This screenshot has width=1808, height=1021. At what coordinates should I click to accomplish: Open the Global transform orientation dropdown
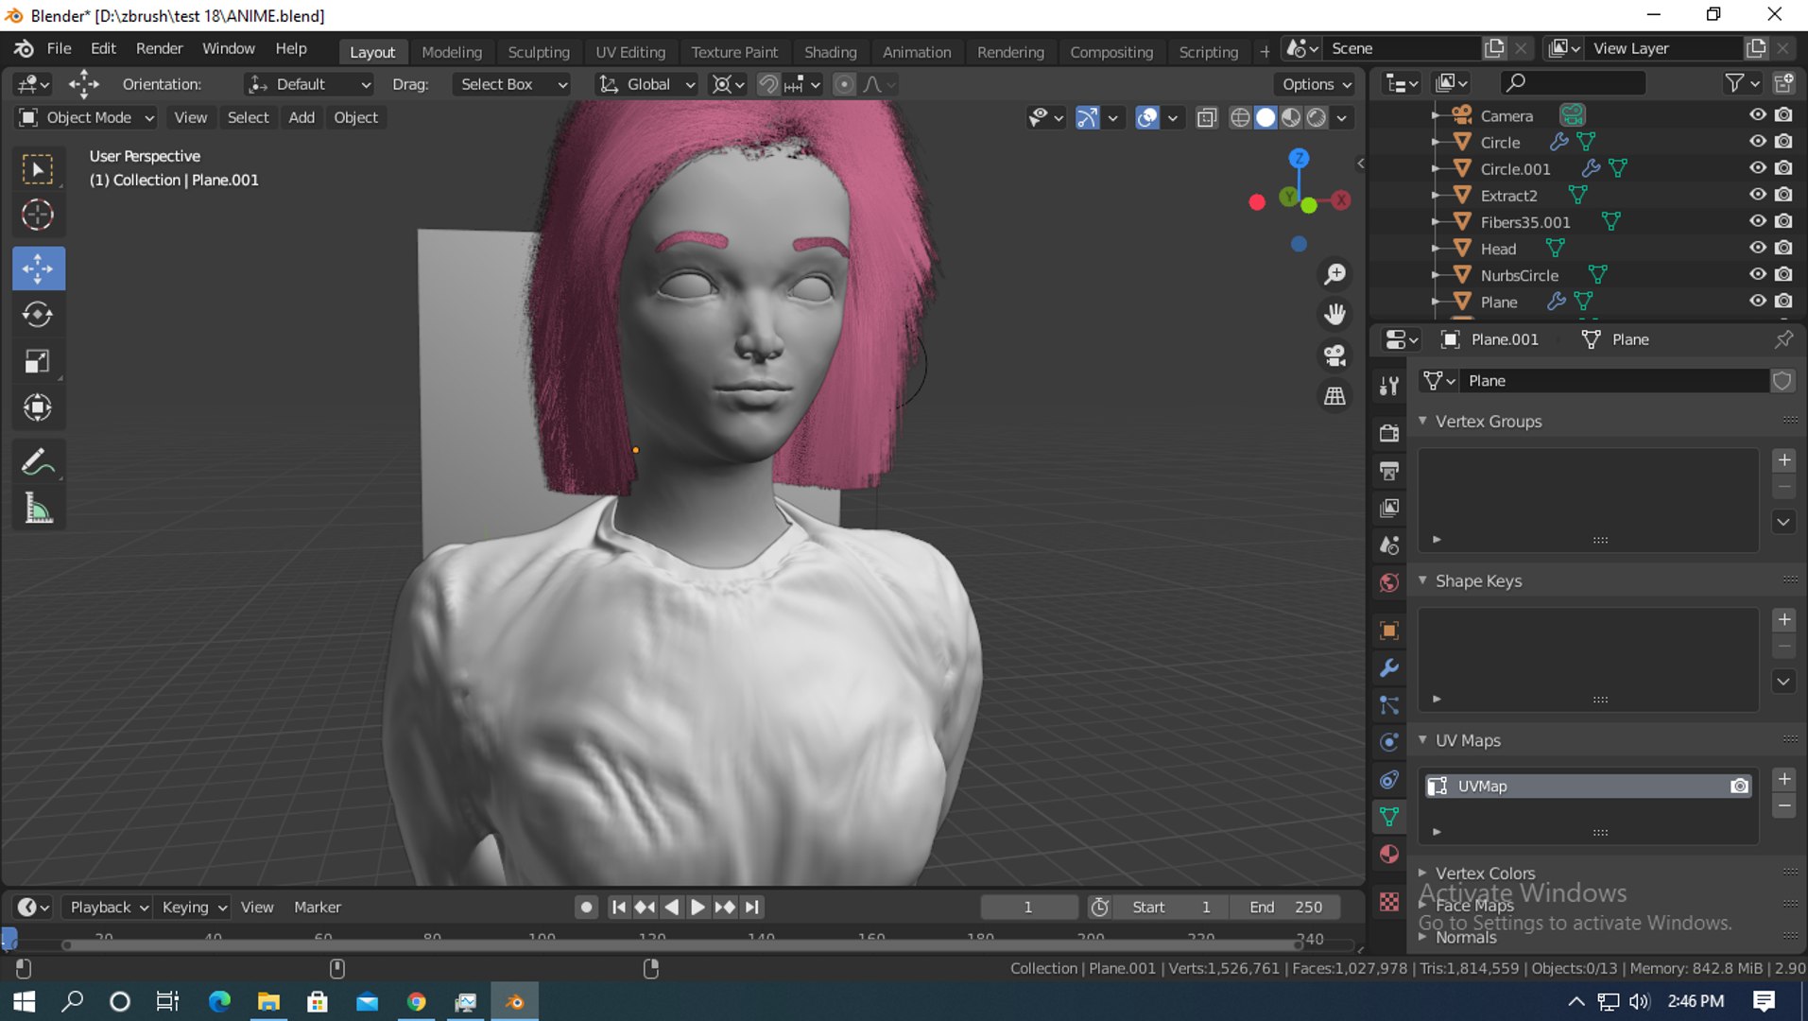[647, 84]
